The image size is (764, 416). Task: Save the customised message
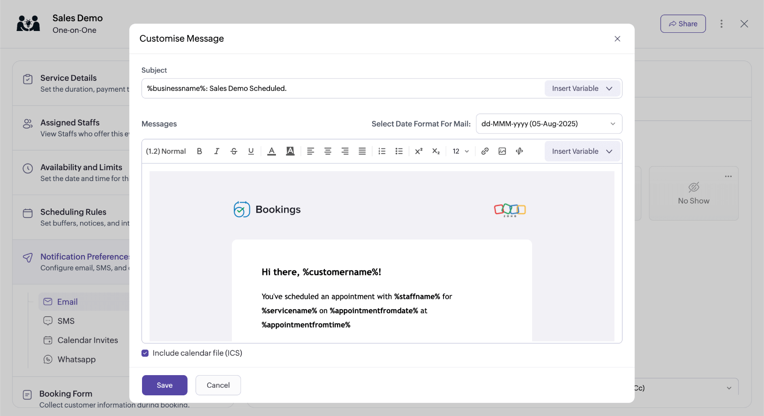pos(164,385)
